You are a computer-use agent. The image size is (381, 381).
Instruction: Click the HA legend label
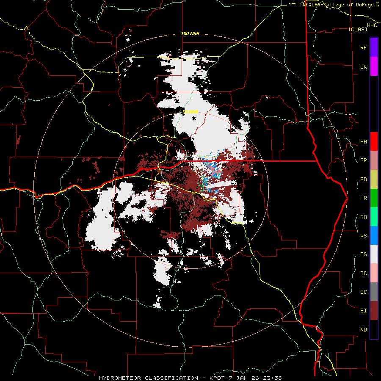[363, 142]
